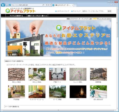119x112 pixels.
Task: Open the lighting category thumbnail with lantern
Action: [x=78, y=92]
